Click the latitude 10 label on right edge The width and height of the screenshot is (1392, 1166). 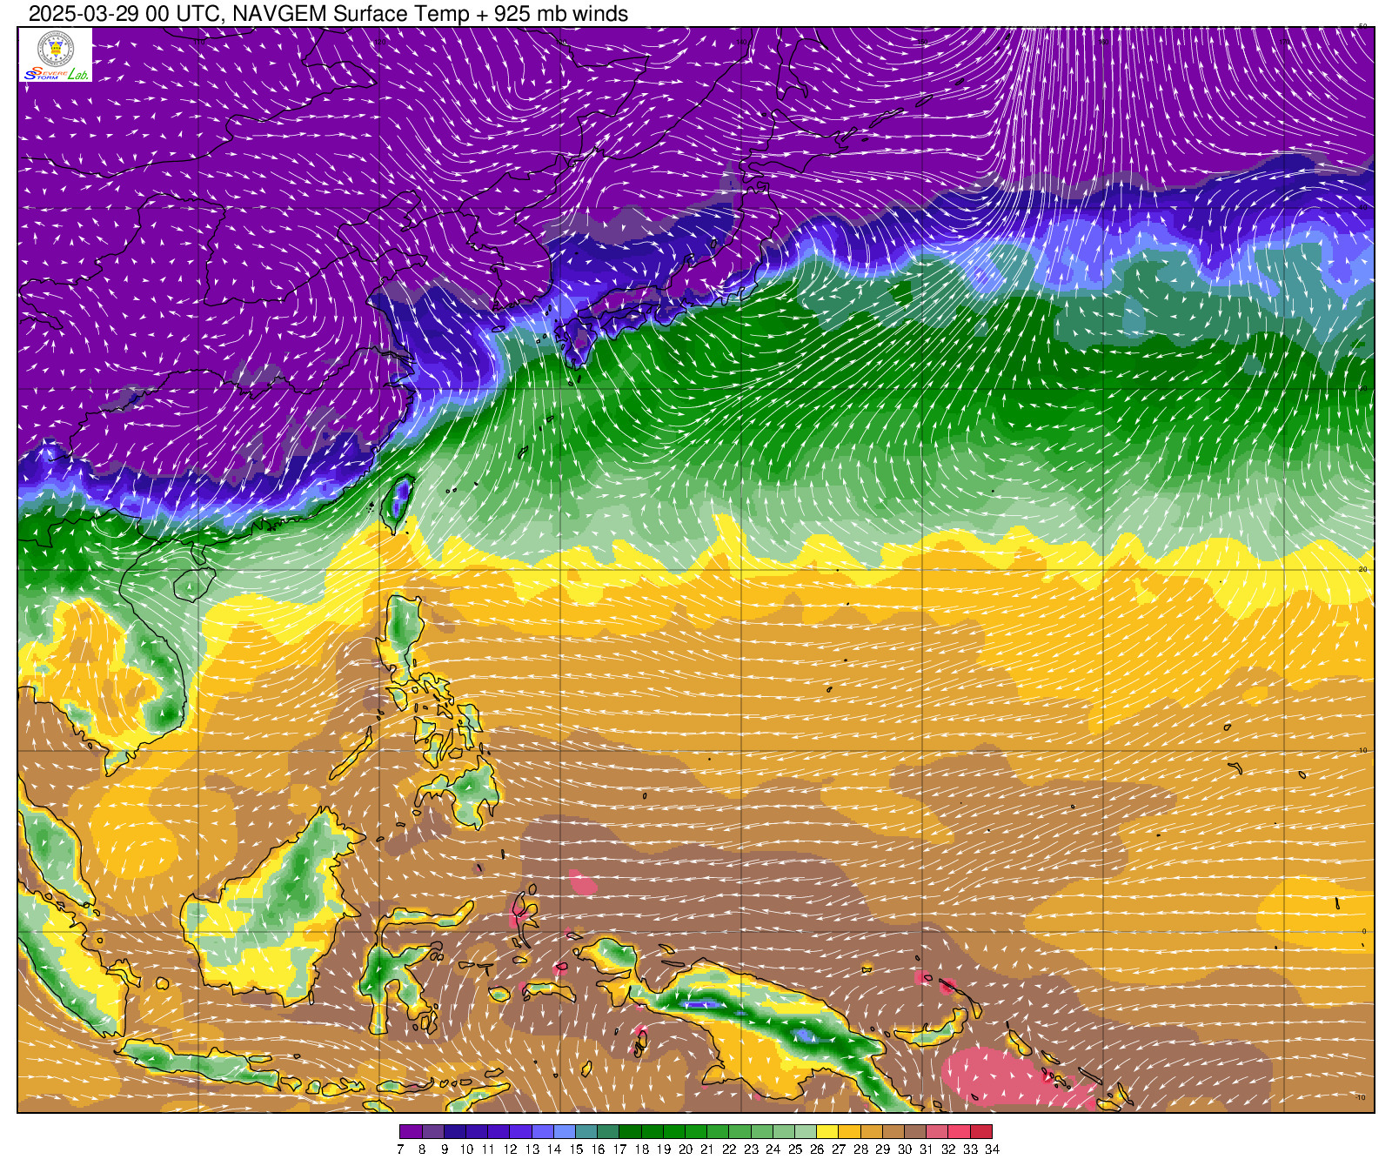pos(1363,750)
